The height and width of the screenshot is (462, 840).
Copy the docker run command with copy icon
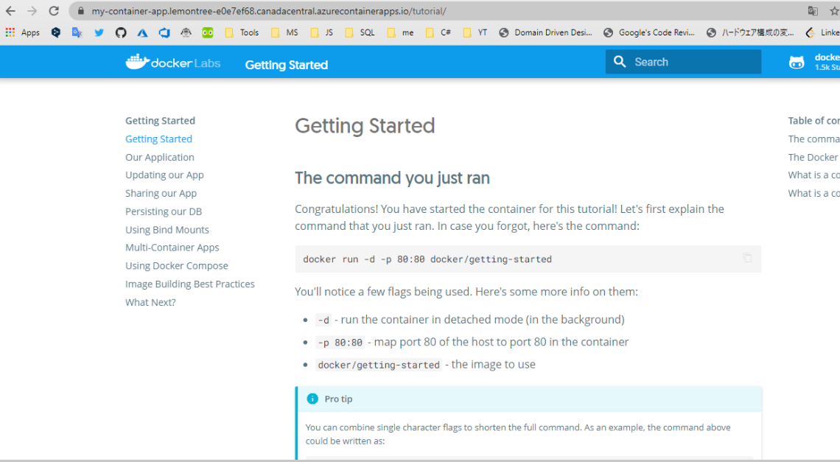(747, 259)
